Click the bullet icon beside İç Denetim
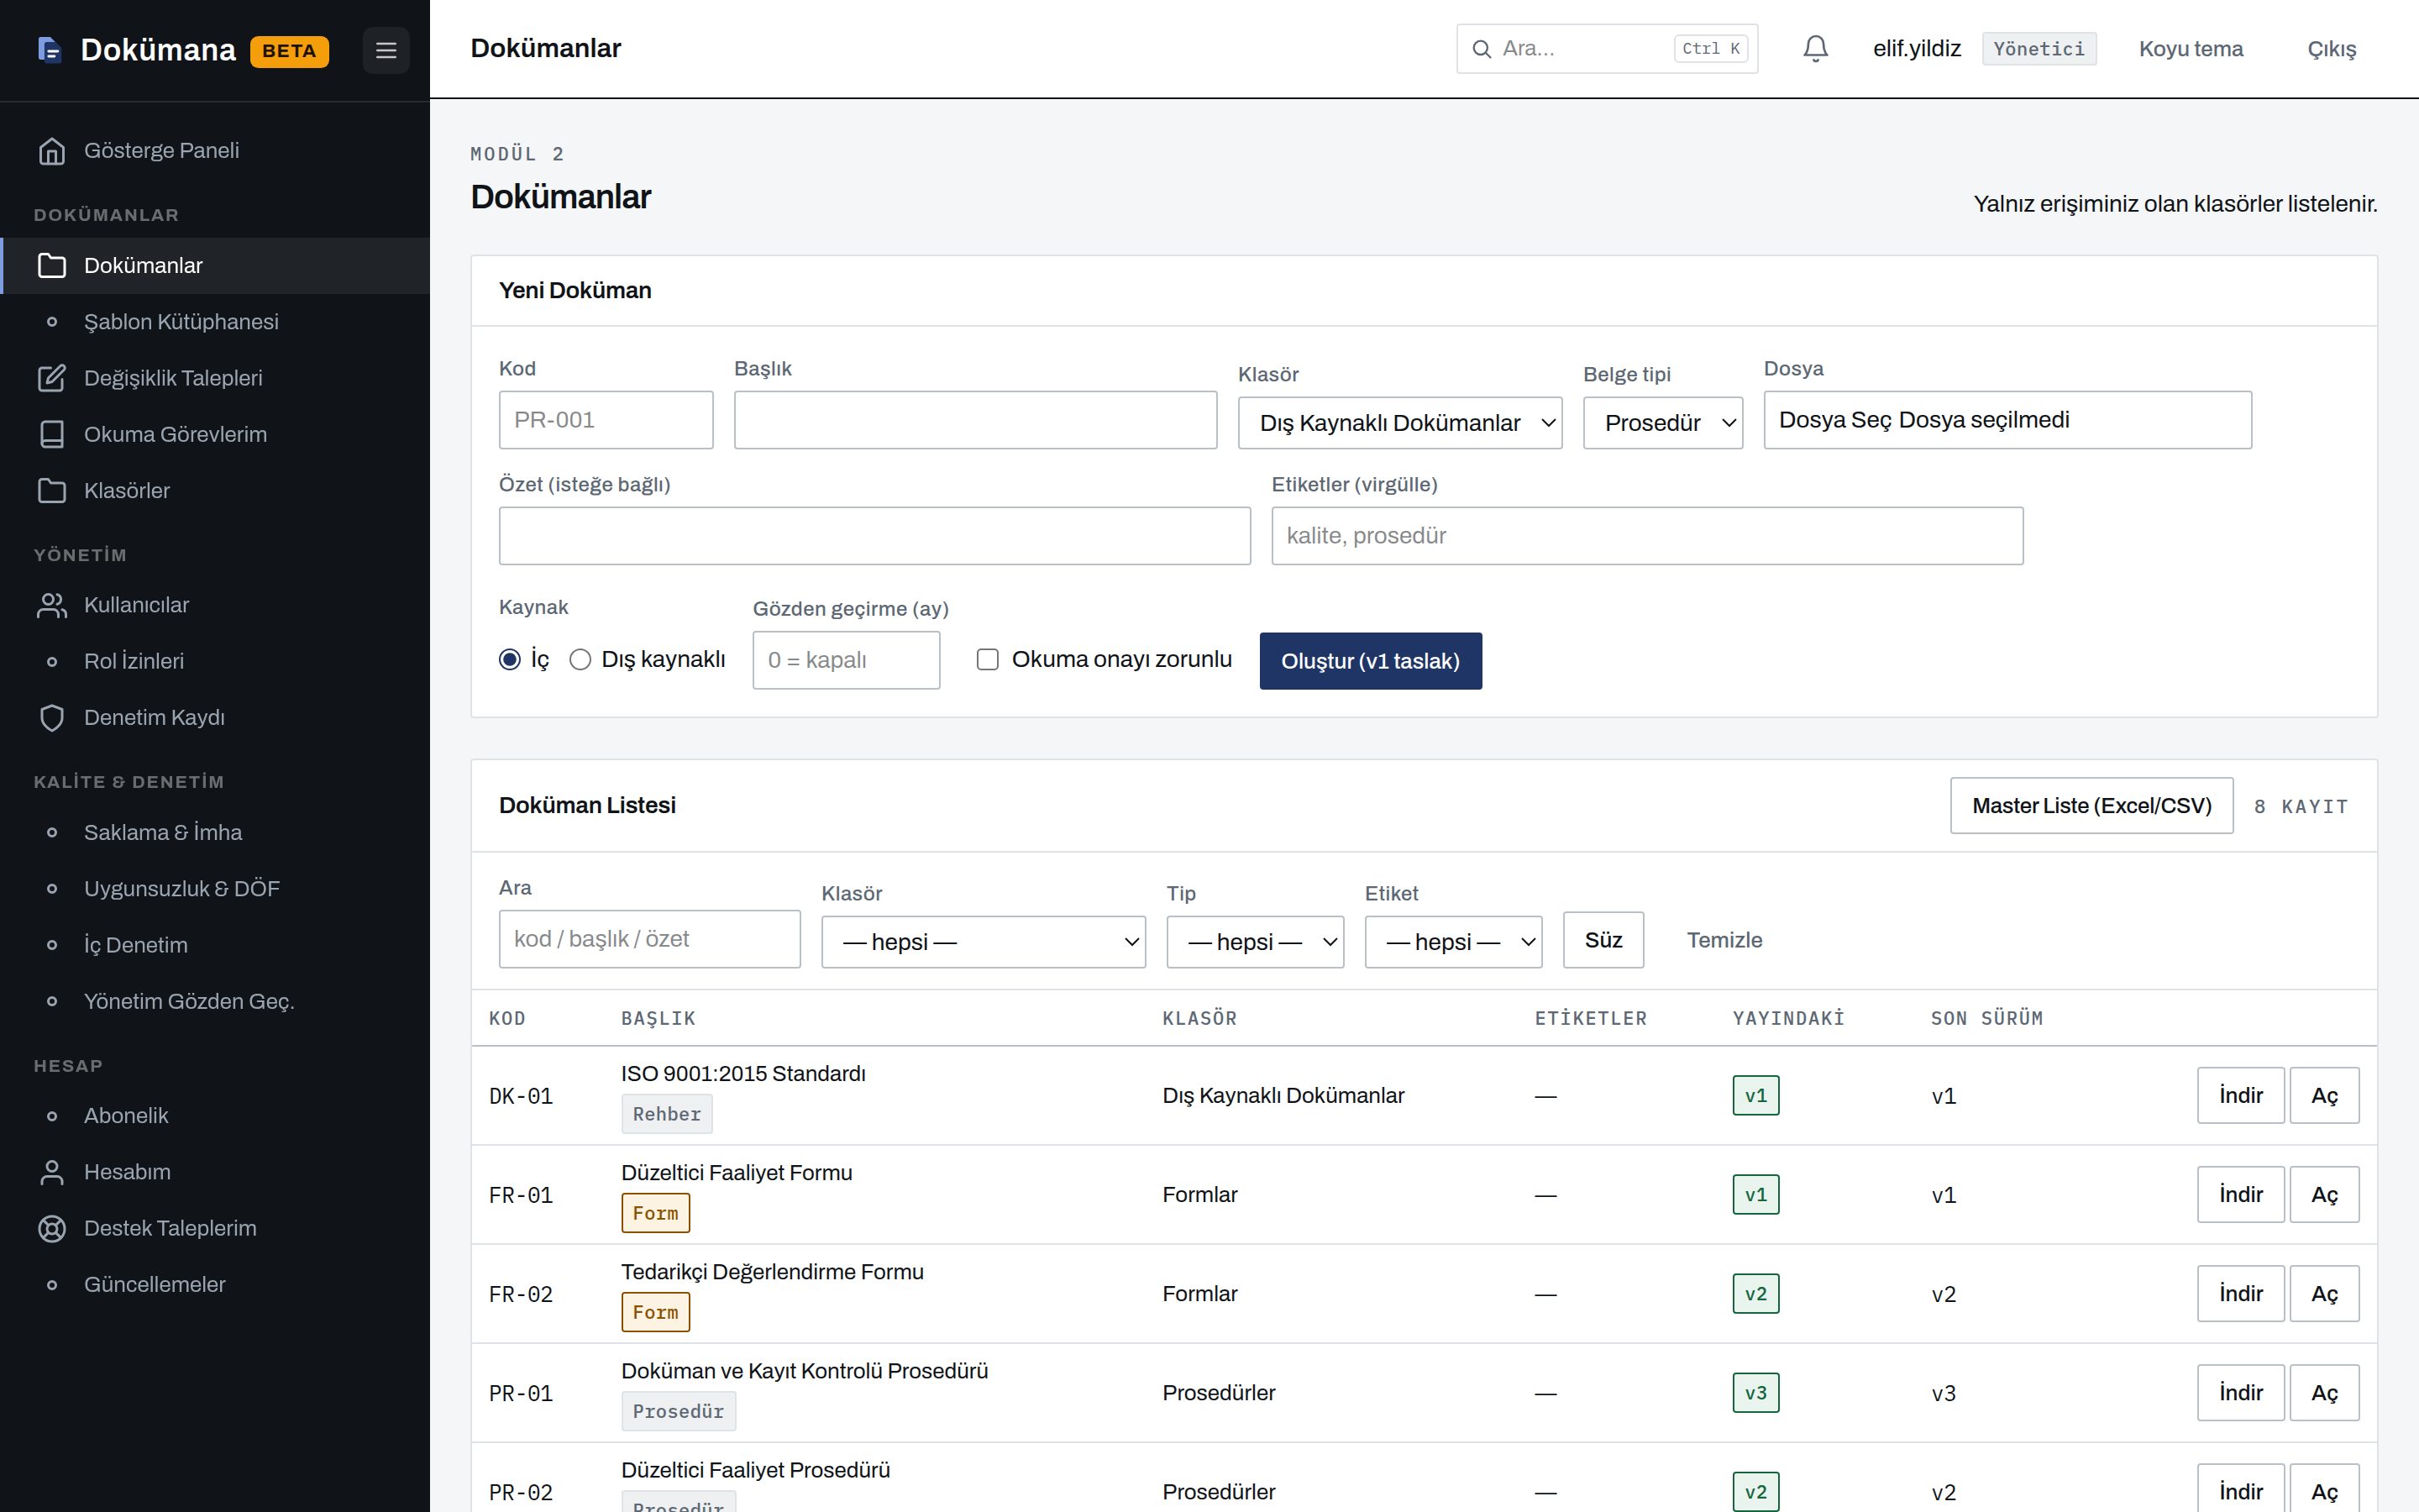Viewport: 2419px width, 1512px height. 52,945
